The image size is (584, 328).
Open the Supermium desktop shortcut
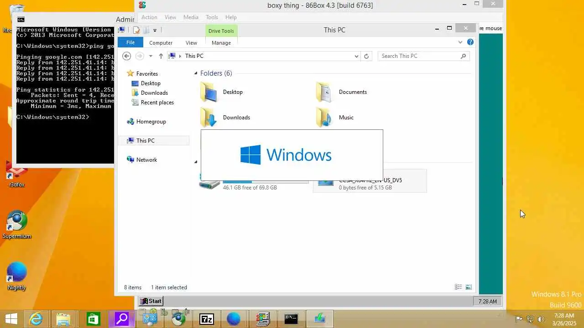[17, 225]
